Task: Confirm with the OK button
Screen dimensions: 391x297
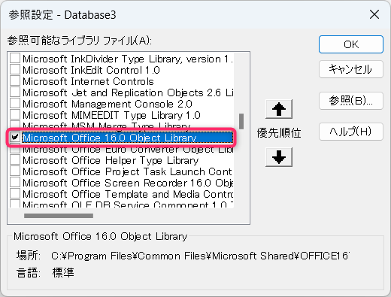Action: (x=351, y=44)
